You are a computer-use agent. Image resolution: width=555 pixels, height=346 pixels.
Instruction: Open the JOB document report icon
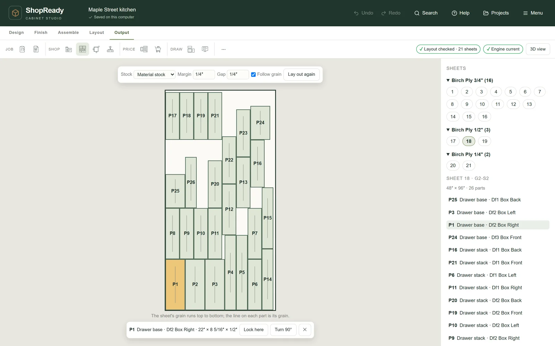pos(36,49)
